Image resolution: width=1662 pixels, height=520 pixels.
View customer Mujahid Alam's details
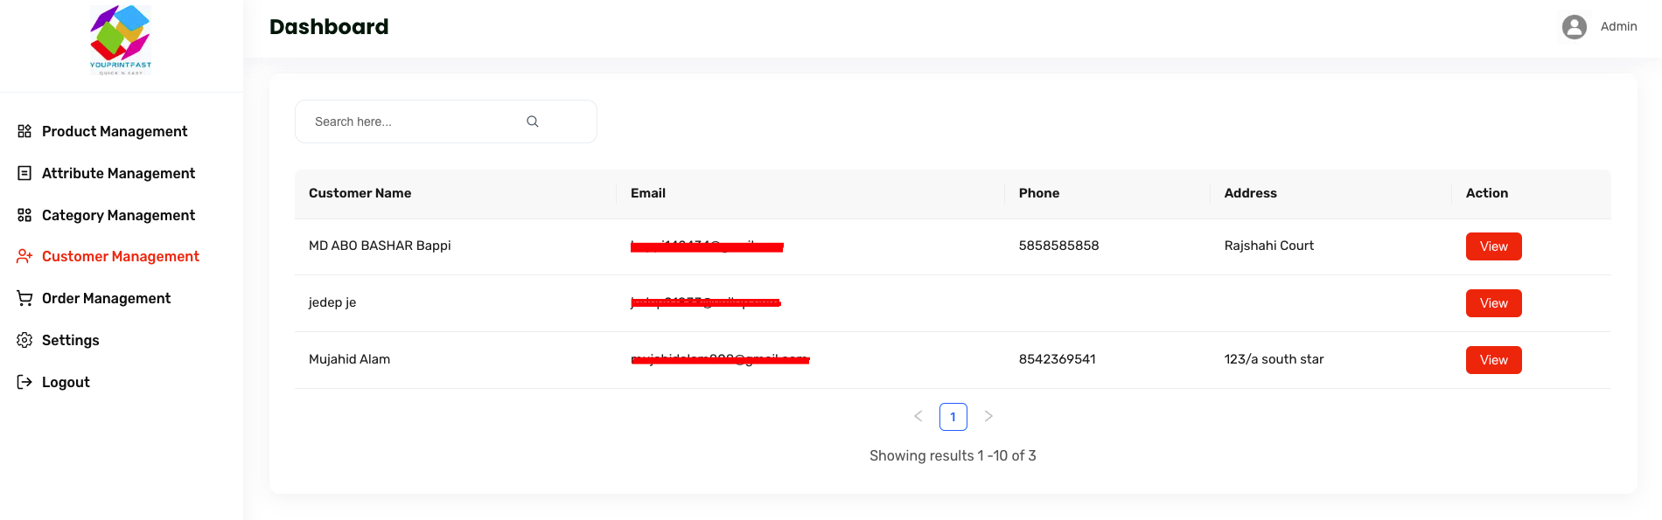[1493, 360]
